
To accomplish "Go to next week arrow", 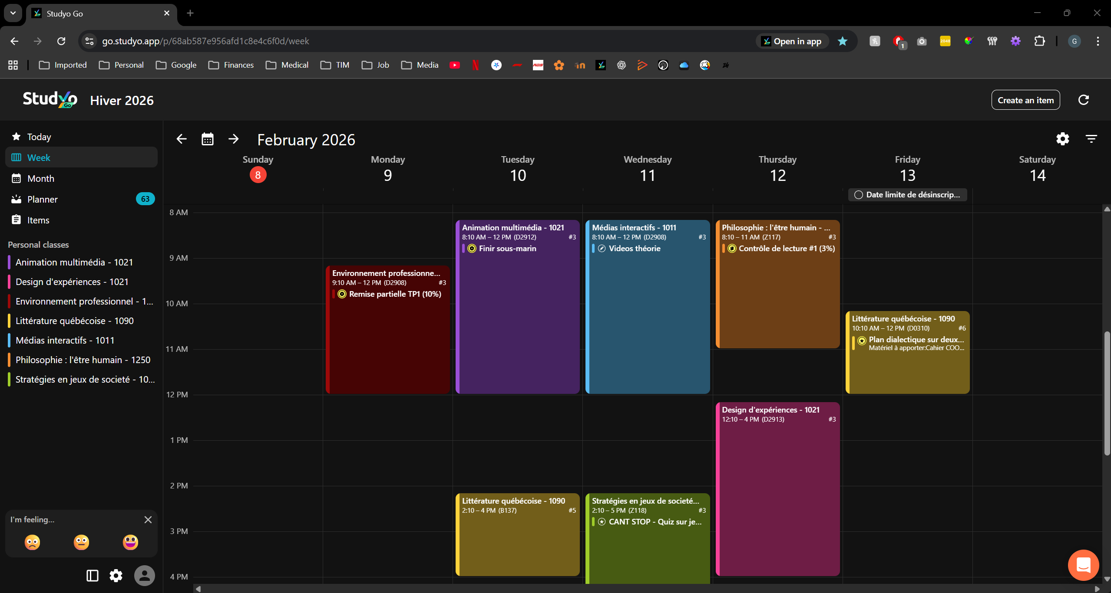I will pyautogui.click(x=233, y=139).
